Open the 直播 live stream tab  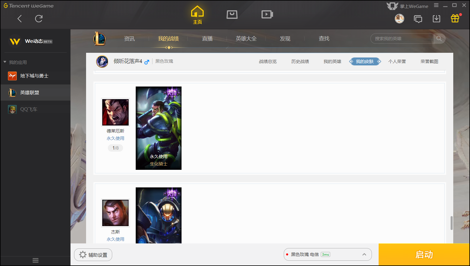point(207,39)
